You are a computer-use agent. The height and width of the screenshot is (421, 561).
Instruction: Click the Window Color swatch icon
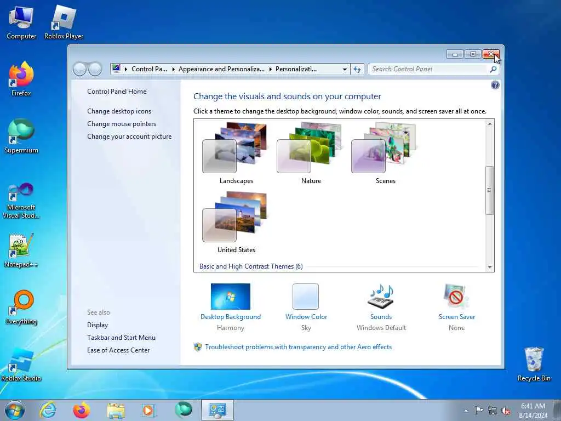tap(306, 297)
